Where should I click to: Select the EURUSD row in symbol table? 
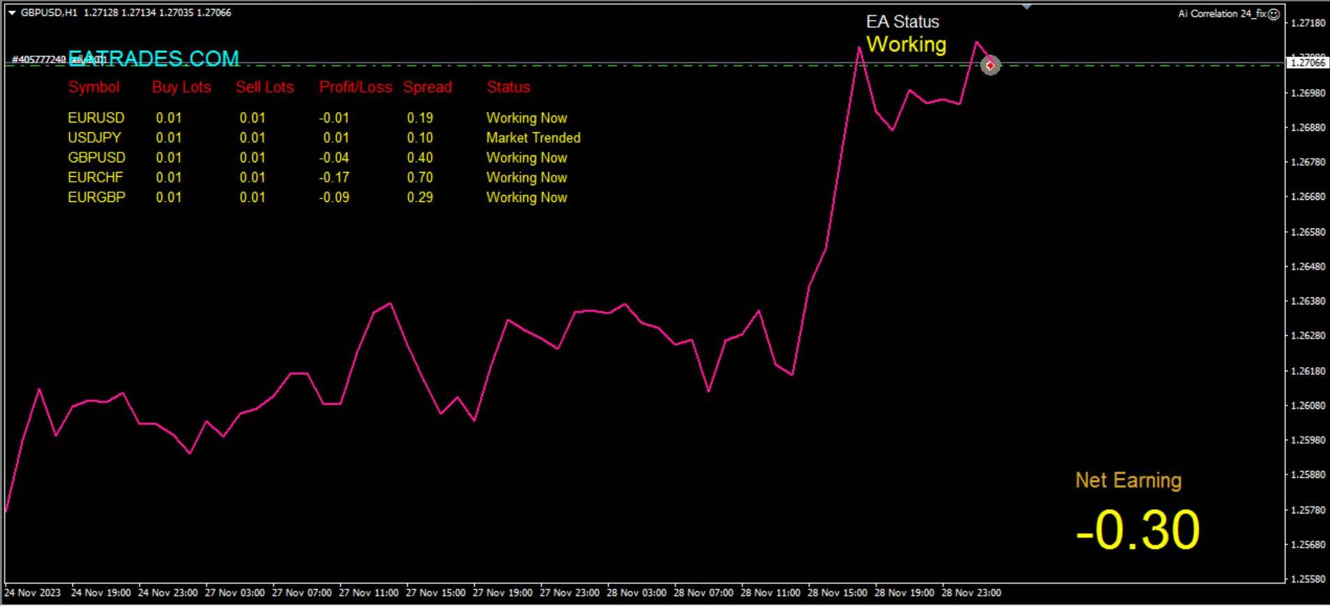tap(96, 118)
